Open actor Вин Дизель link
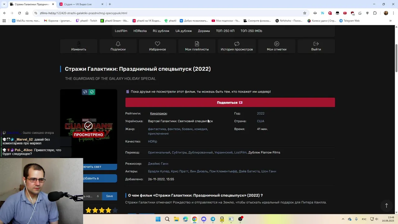 tap(199, 171)
